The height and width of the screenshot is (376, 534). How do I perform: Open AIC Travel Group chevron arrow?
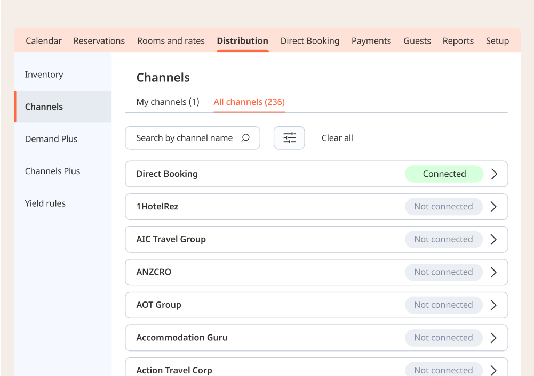(x=493, y=240)
